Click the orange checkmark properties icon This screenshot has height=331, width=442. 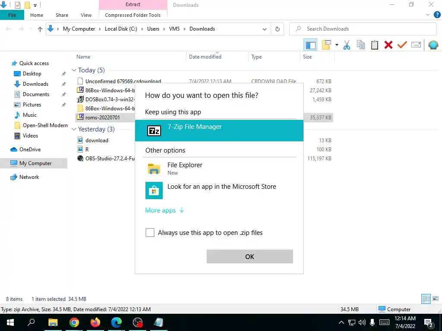[402, 45]
